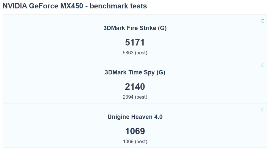Click the corner icon in the Time Spy card
The height and width of the screenshot is (148, 268).
(x=263, y=65)
